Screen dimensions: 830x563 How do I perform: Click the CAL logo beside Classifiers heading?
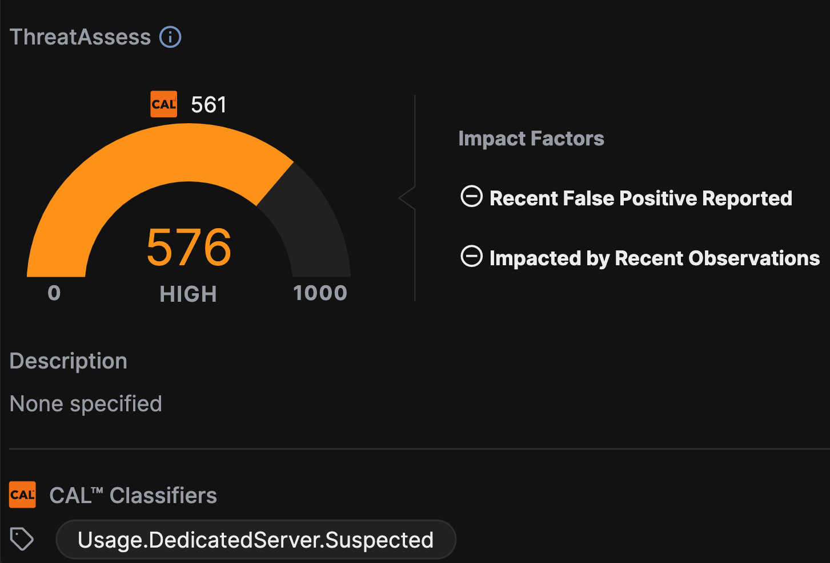pyautogui.click(x=22, y=495)
